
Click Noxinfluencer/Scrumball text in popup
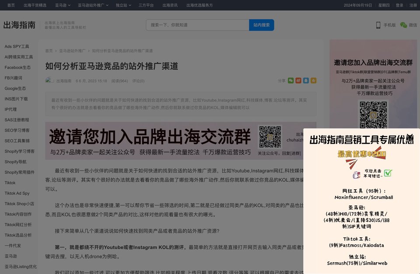pos(364,197)
